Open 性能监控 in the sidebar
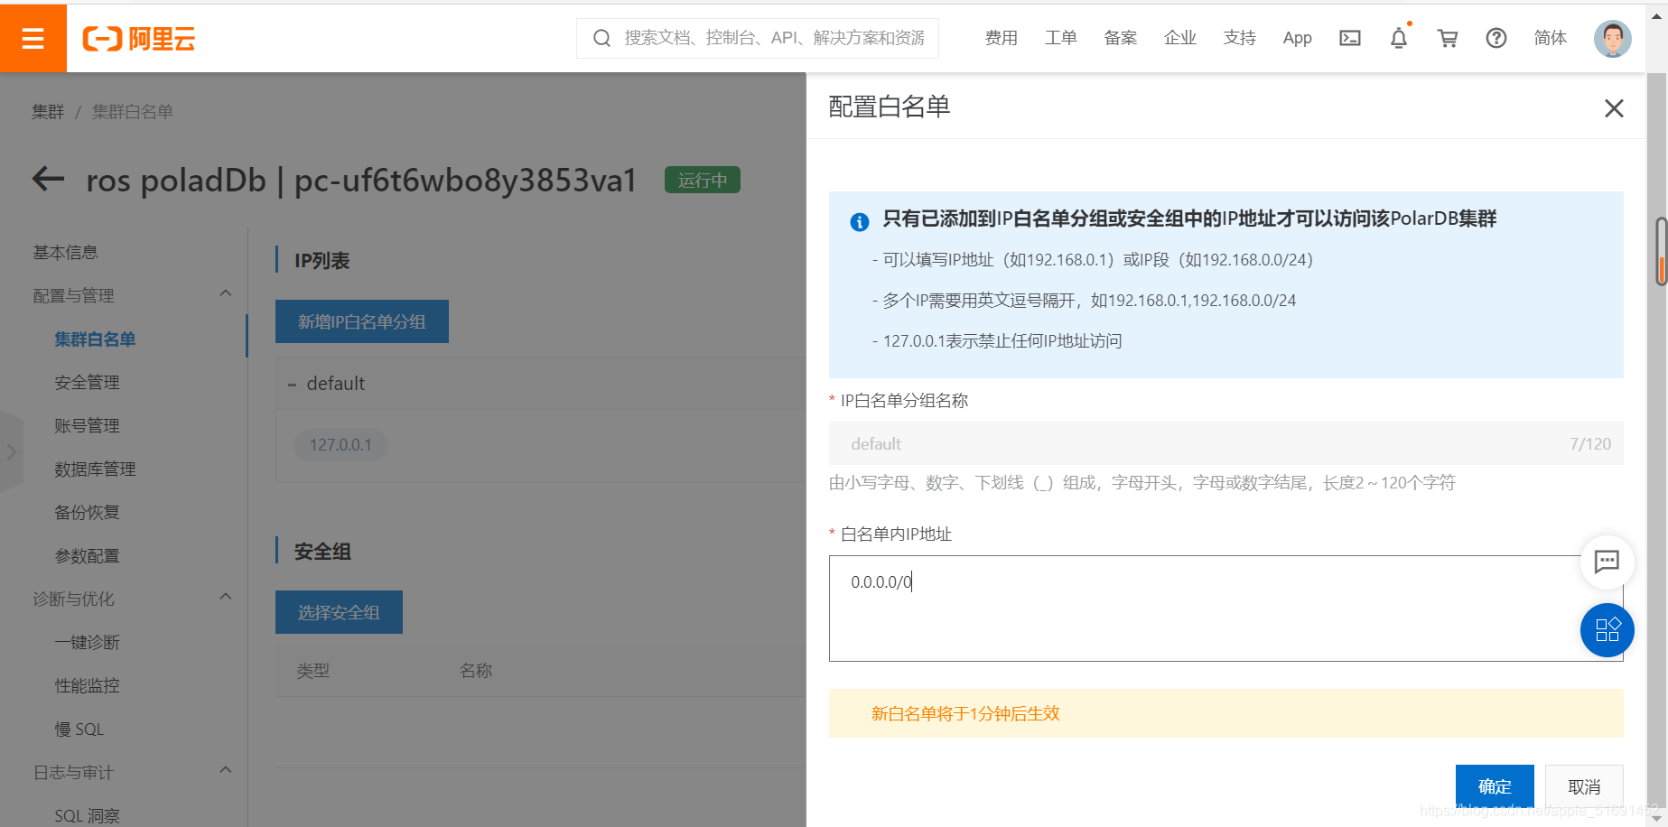 [87, 686]
